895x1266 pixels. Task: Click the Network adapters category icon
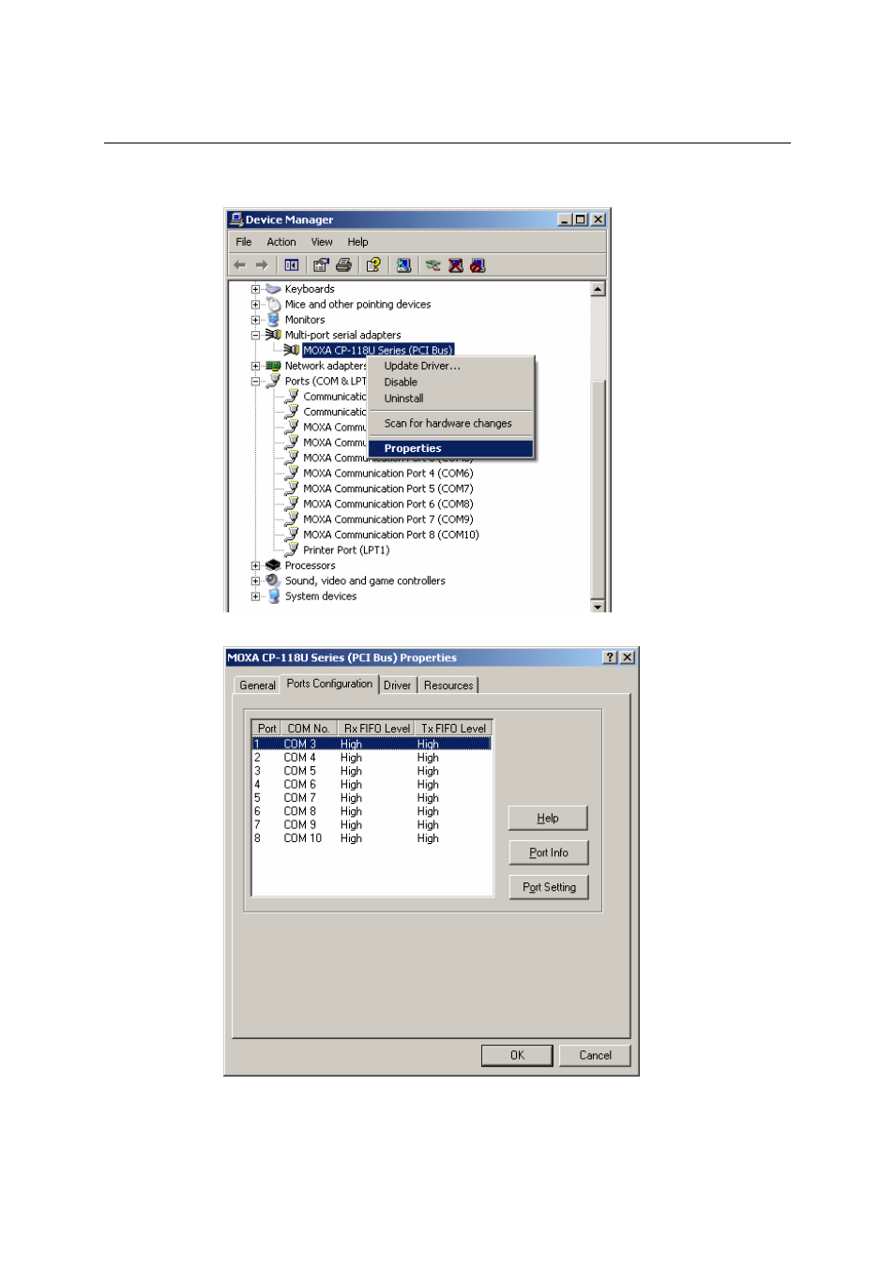coord(273,366)
